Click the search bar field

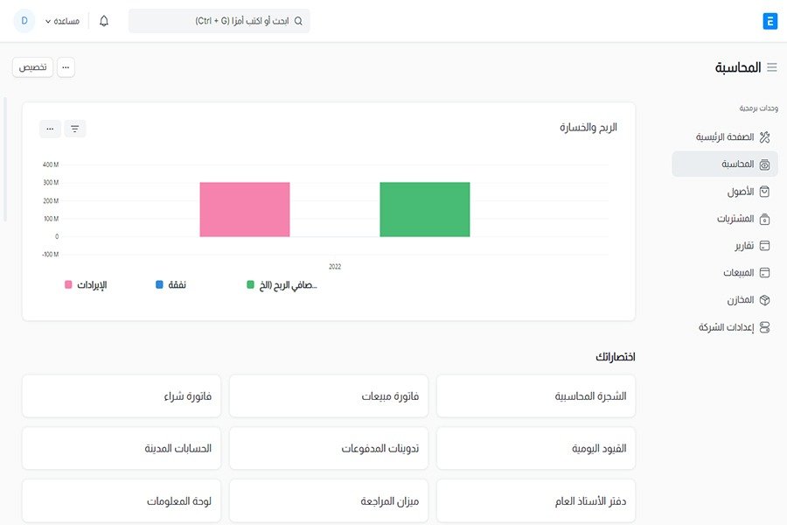[x=219, y=21]
